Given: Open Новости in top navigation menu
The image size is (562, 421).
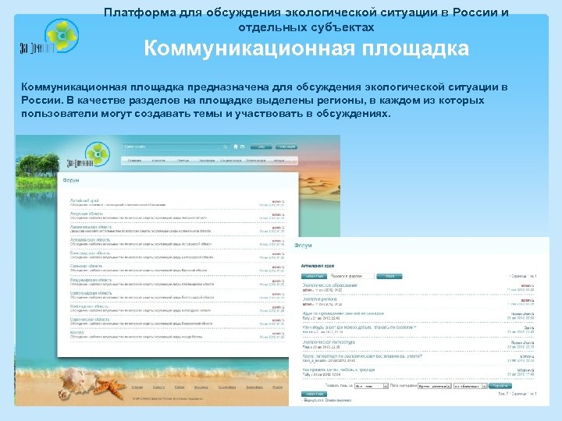Looking at the screenshot, I should point(158,161).
